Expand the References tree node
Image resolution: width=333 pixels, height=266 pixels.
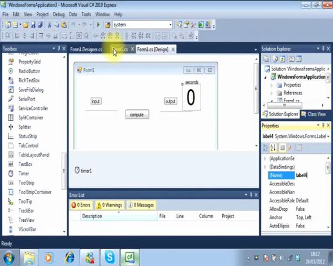[272, 93]
